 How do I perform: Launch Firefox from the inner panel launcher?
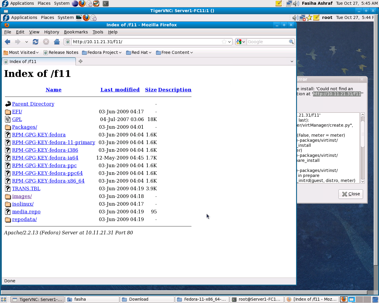(86, 17)
